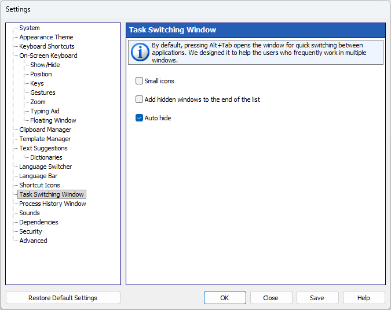The image size is (391, 310).
Task: Select Typing Aid settings
Action: point(45,111)
